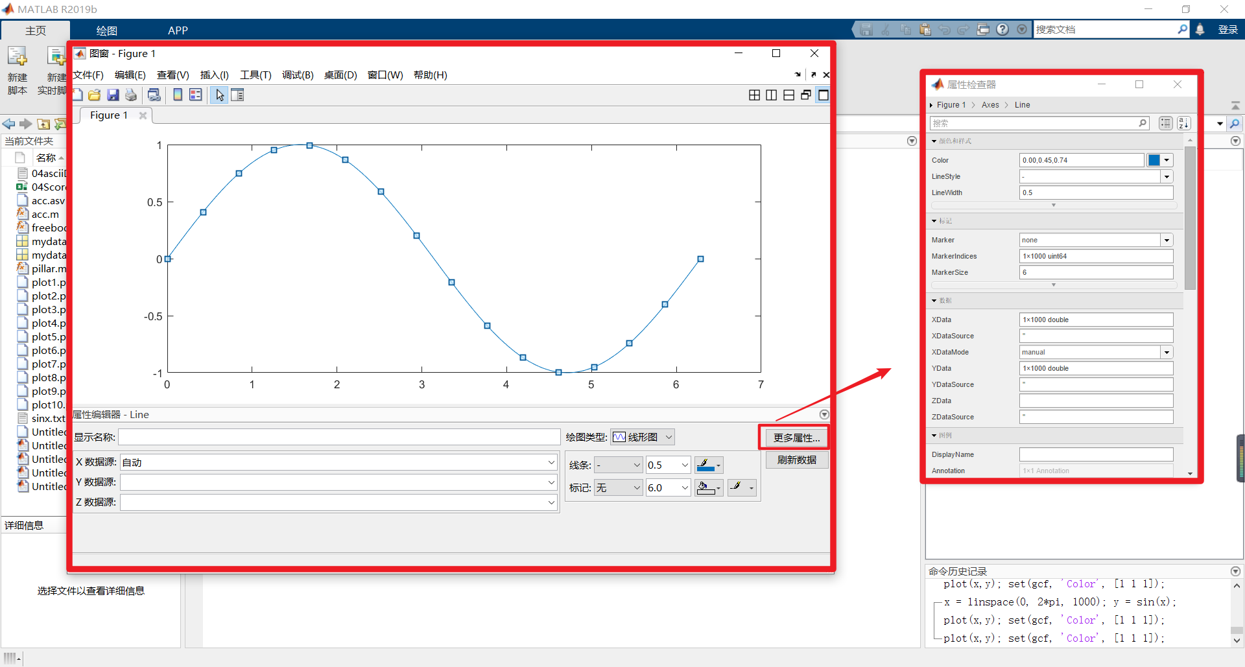Switch property inspector to list view
This screenshot has height=667, width=1245.
tap(1166, 123)
